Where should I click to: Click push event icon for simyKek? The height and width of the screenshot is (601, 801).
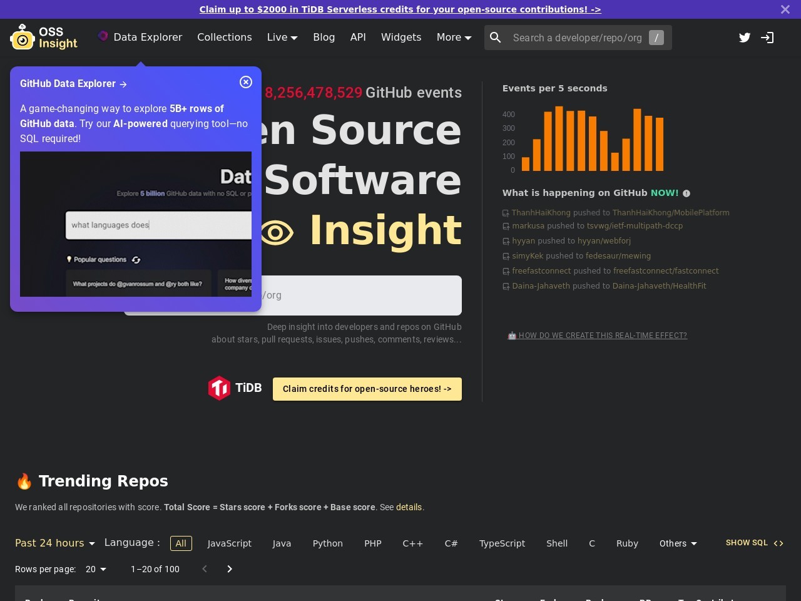coord(506,257)
